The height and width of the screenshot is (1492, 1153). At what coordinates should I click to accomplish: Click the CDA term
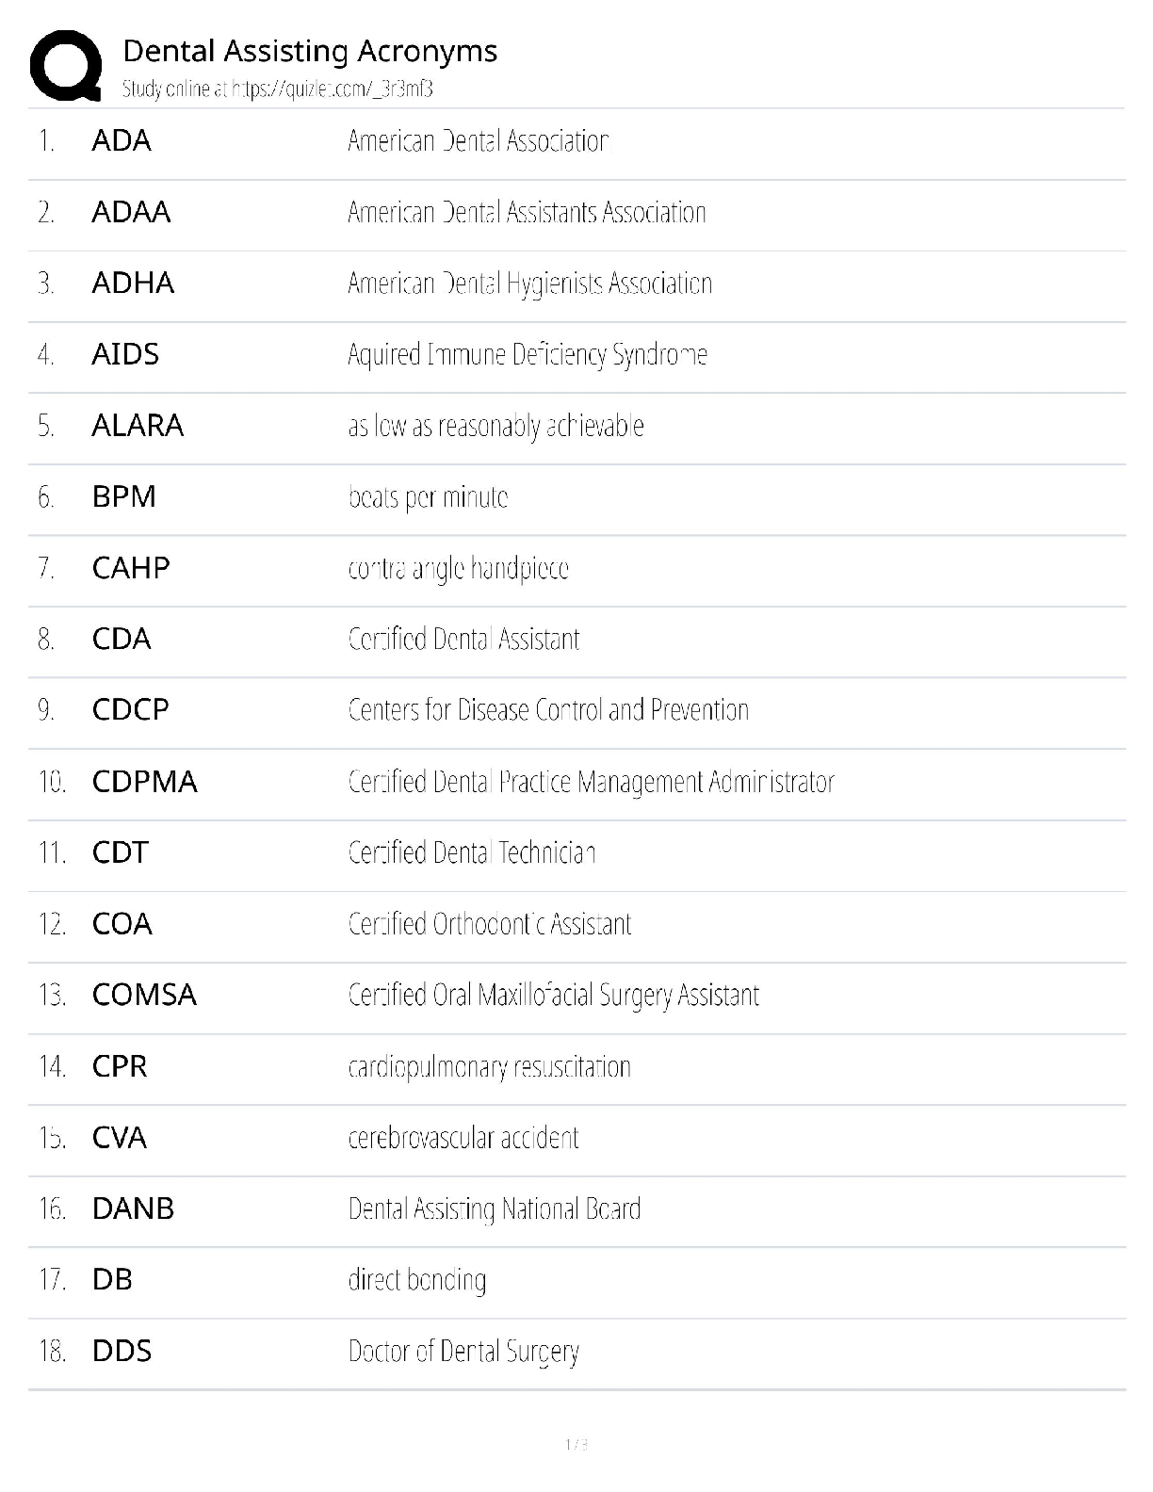point(122,639)
